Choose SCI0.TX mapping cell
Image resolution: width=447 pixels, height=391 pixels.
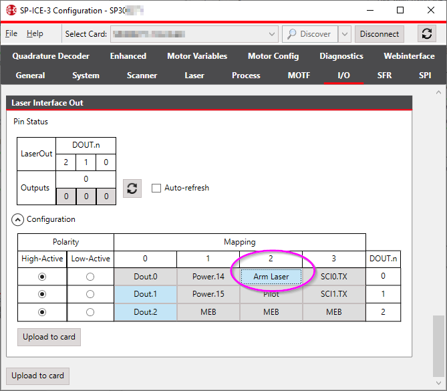click(334, 277)
